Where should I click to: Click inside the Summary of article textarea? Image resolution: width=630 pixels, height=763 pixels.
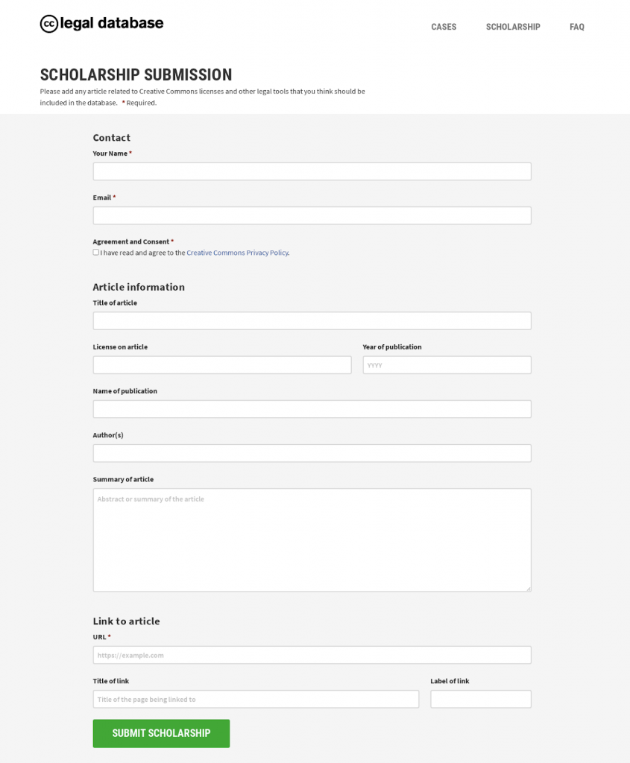click(312, 540)
